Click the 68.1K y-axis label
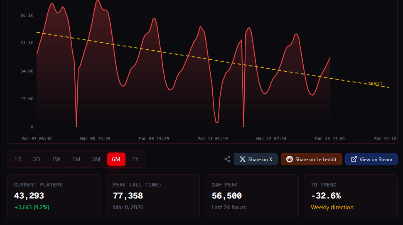 [27, 15]
